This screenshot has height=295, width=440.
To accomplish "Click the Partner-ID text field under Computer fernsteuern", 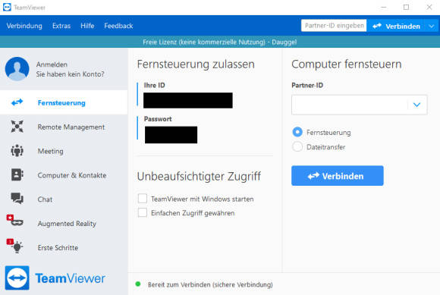I will 350,105.
